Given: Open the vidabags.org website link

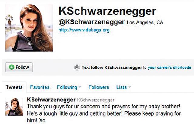Looking at the screenshot, I should [x=84, y=30].
